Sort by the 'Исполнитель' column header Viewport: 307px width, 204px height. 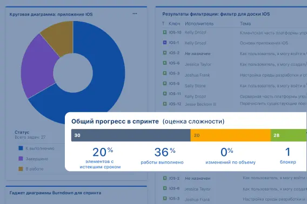199,24
